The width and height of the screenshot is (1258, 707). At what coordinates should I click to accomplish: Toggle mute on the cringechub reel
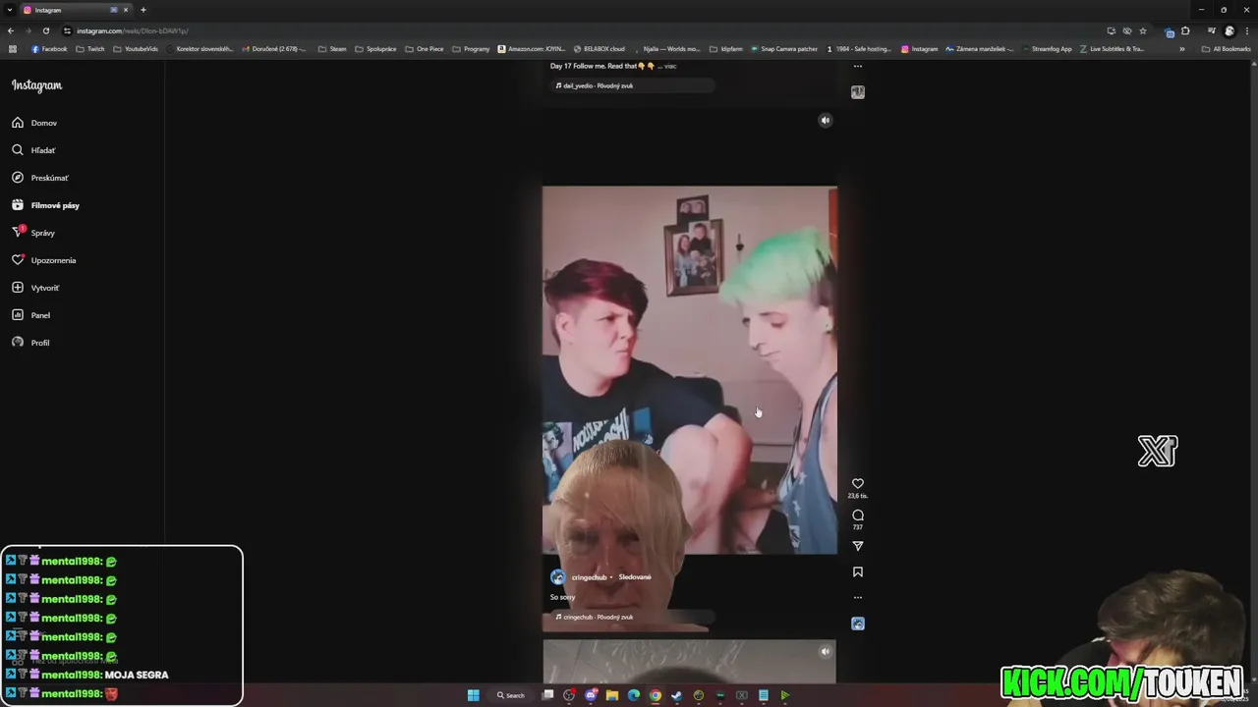click(826, 120)
